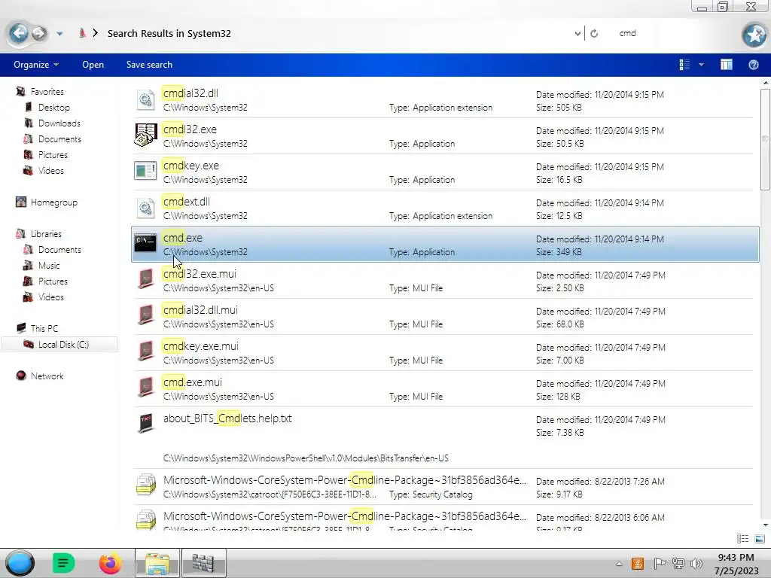Open the view options dropdown arrow
The image size is (771, 578).
(701, 65)
